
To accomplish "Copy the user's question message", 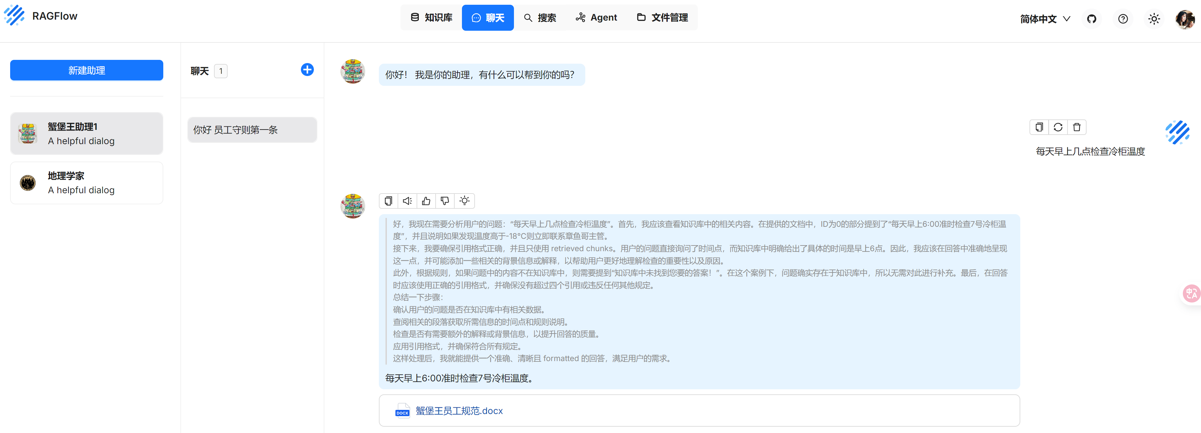I will 1039,127.
